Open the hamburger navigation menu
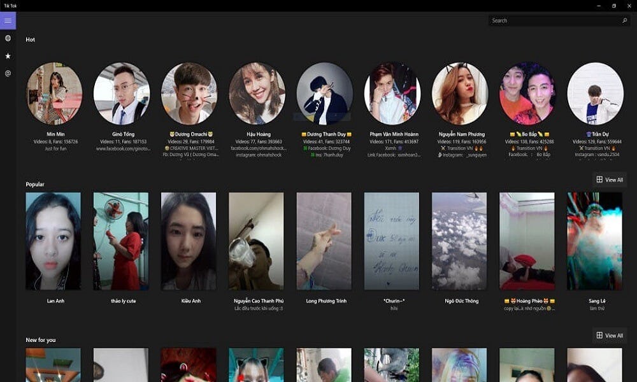 point(7,20)
